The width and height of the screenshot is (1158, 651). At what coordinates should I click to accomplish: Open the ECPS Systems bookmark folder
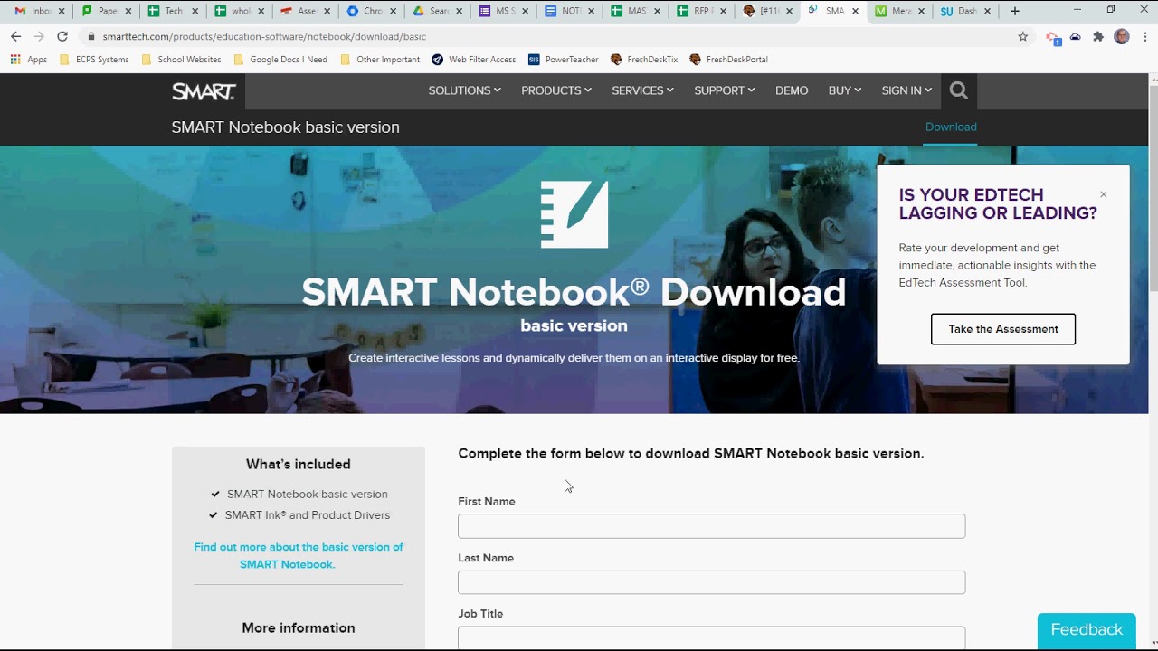(94, 60)
